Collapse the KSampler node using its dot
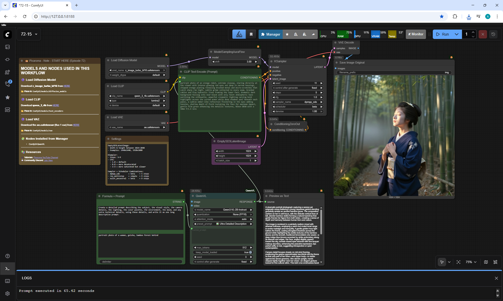This screenshot has width=503, height=301. click(x=271, y=61)
